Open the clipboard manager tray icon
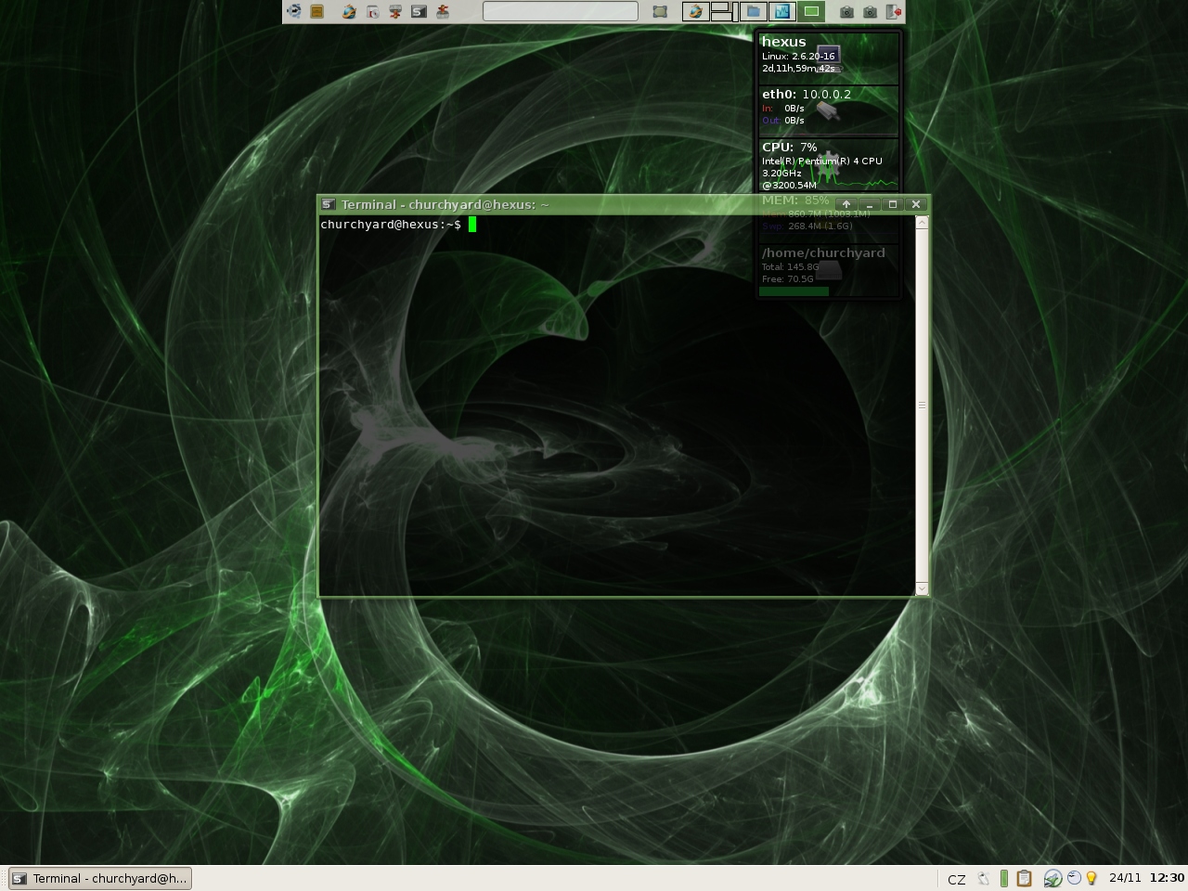The width and height of the screenshot is (1188, 891). tap(1025, 878)
